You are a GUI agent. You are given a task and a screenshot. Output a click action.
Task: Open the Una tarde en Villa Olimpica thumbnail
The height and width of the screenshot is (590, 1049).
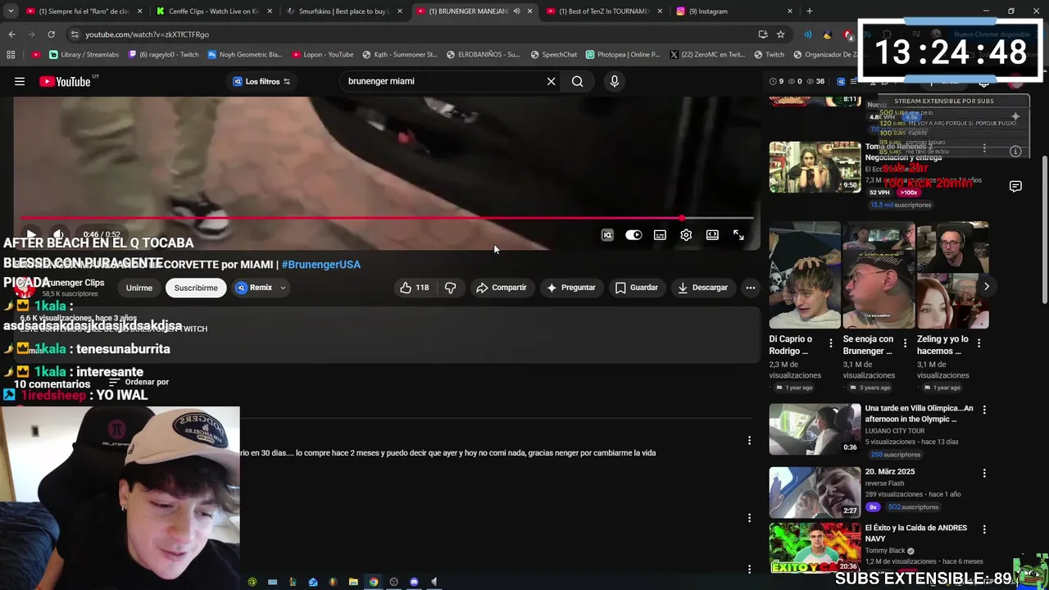(815, 429)
